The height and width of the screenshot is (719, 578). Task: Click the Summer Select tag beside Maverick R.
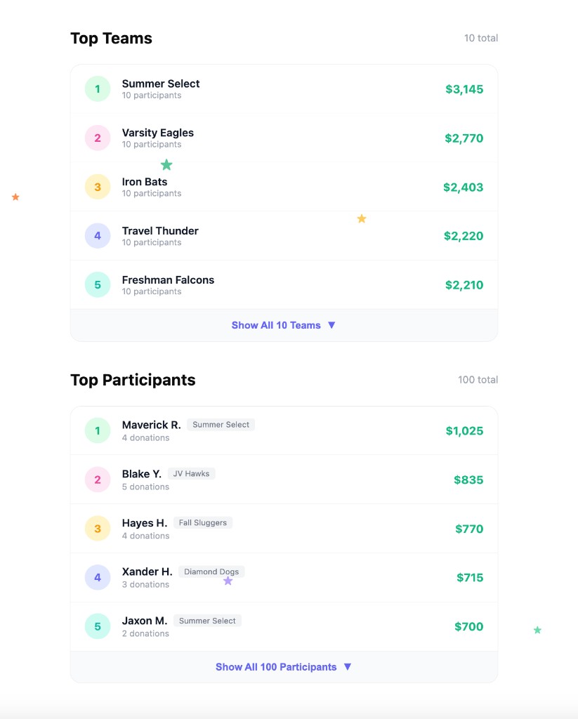221,424
